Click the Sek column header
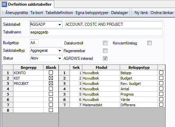The image size is (175, 127). (x=76, y=68)
